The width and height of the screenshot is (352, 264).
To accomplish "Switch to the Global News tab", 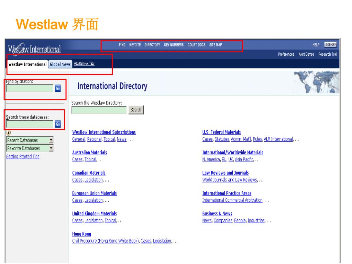I will [60, 64].
